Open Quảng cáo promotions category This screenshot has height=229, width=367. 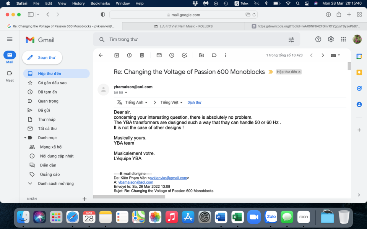(x=57, y=174)
